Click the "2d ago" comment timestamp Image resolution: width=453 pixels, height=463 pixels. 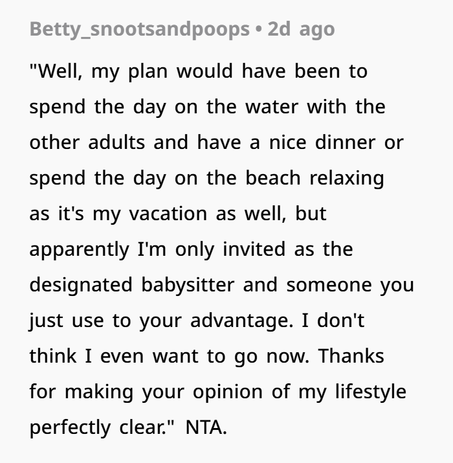click(x=300, y=30)
